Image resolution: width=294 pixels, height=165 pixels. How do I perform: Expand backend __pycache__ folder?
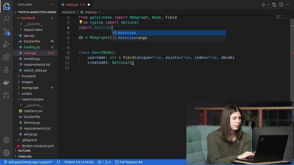(35, 24)
